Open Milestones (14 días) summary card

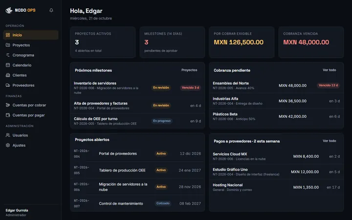pyautogui.click(x=172, y=42)
